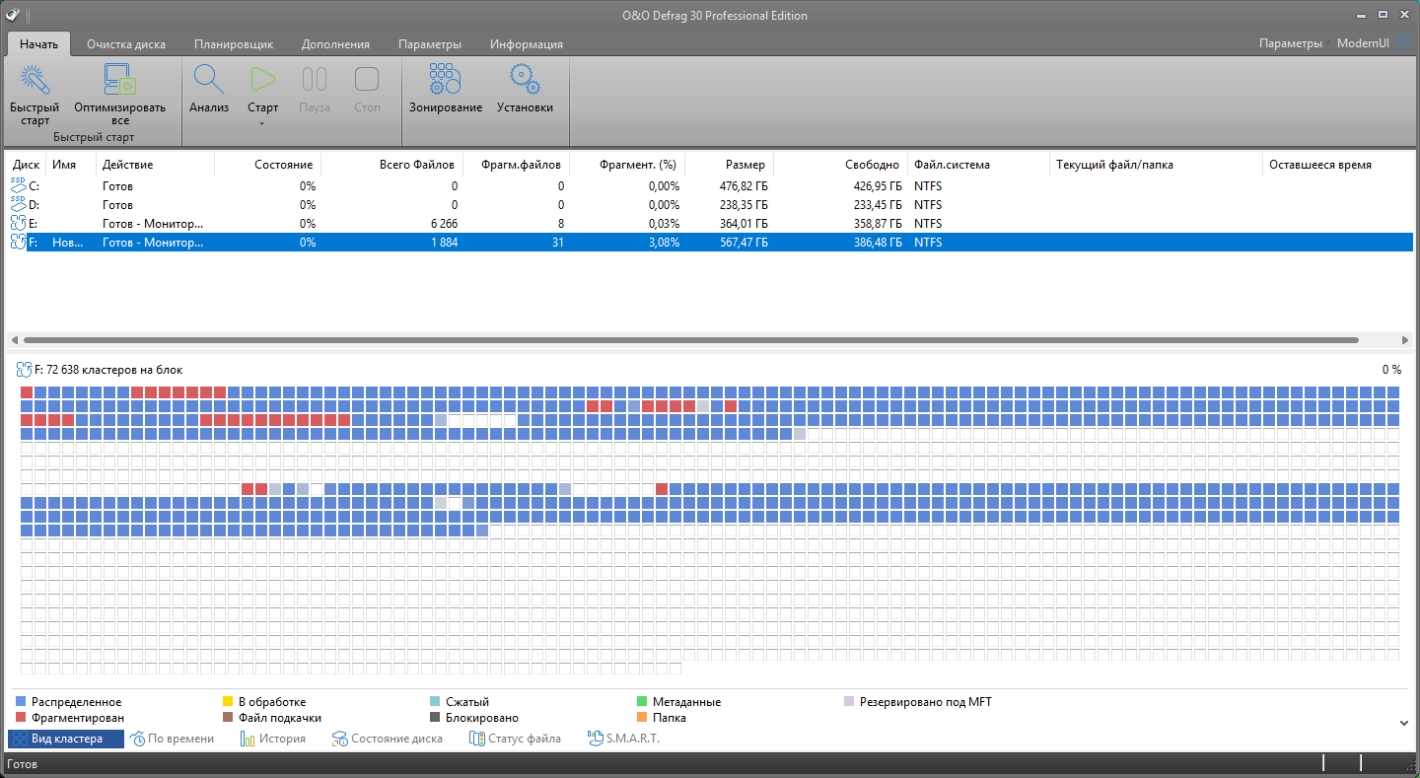
Task: Switch to History (История) view tab
Action: pos(273,739)
